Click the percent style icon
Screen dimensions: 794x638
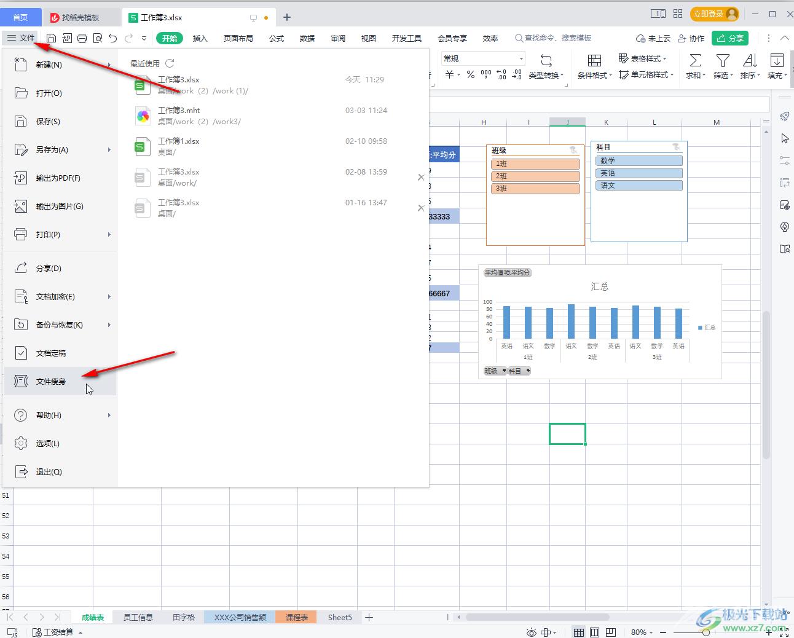coord(470,74)
